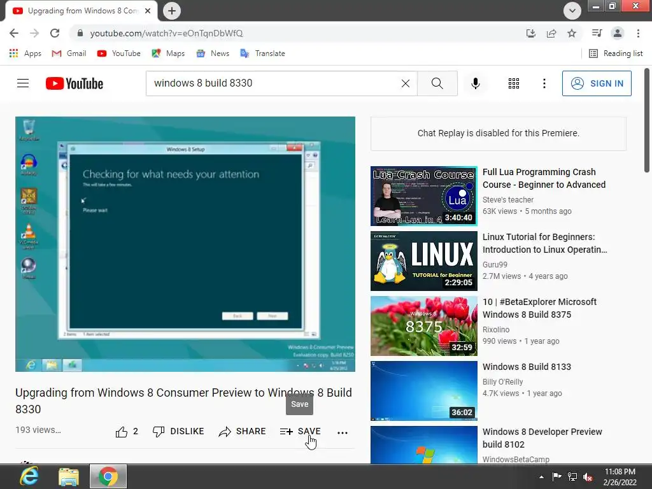Open a new browser tab with plus

click(x=172, y=11)
